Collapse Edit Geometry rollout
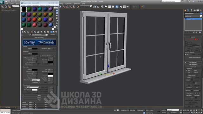 point(193,65)
